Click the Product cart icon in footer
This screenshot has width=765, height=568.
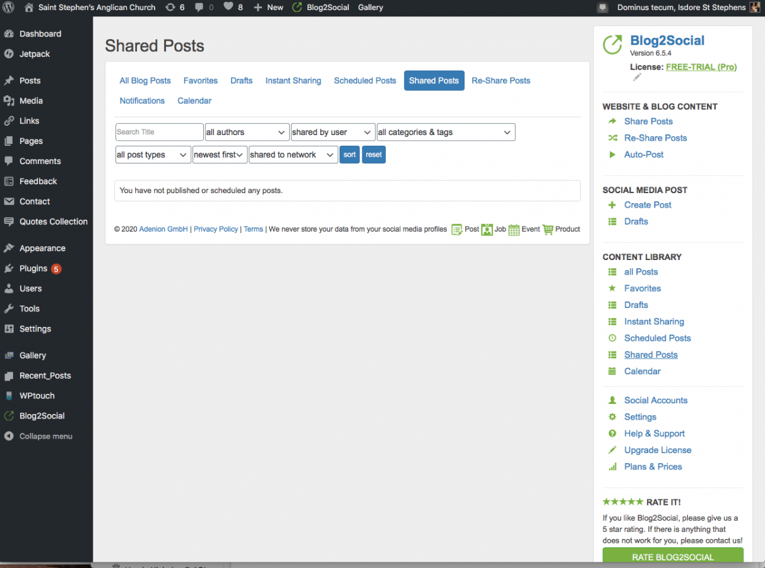coord(548,230)
